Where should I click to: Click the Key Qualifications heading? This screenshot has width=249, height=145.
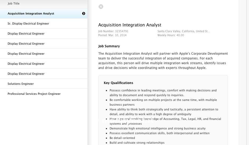[119, 83]
